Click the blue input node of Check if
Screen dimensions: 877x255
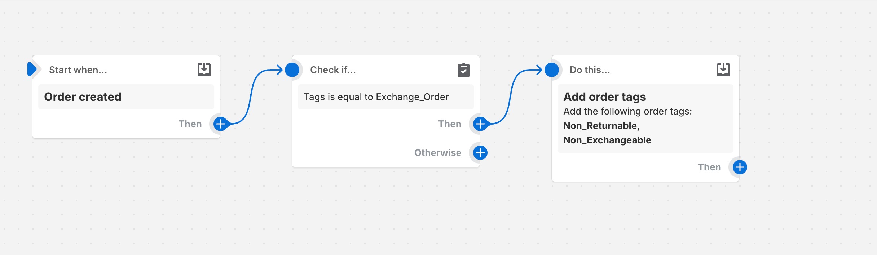click(292, 70)
